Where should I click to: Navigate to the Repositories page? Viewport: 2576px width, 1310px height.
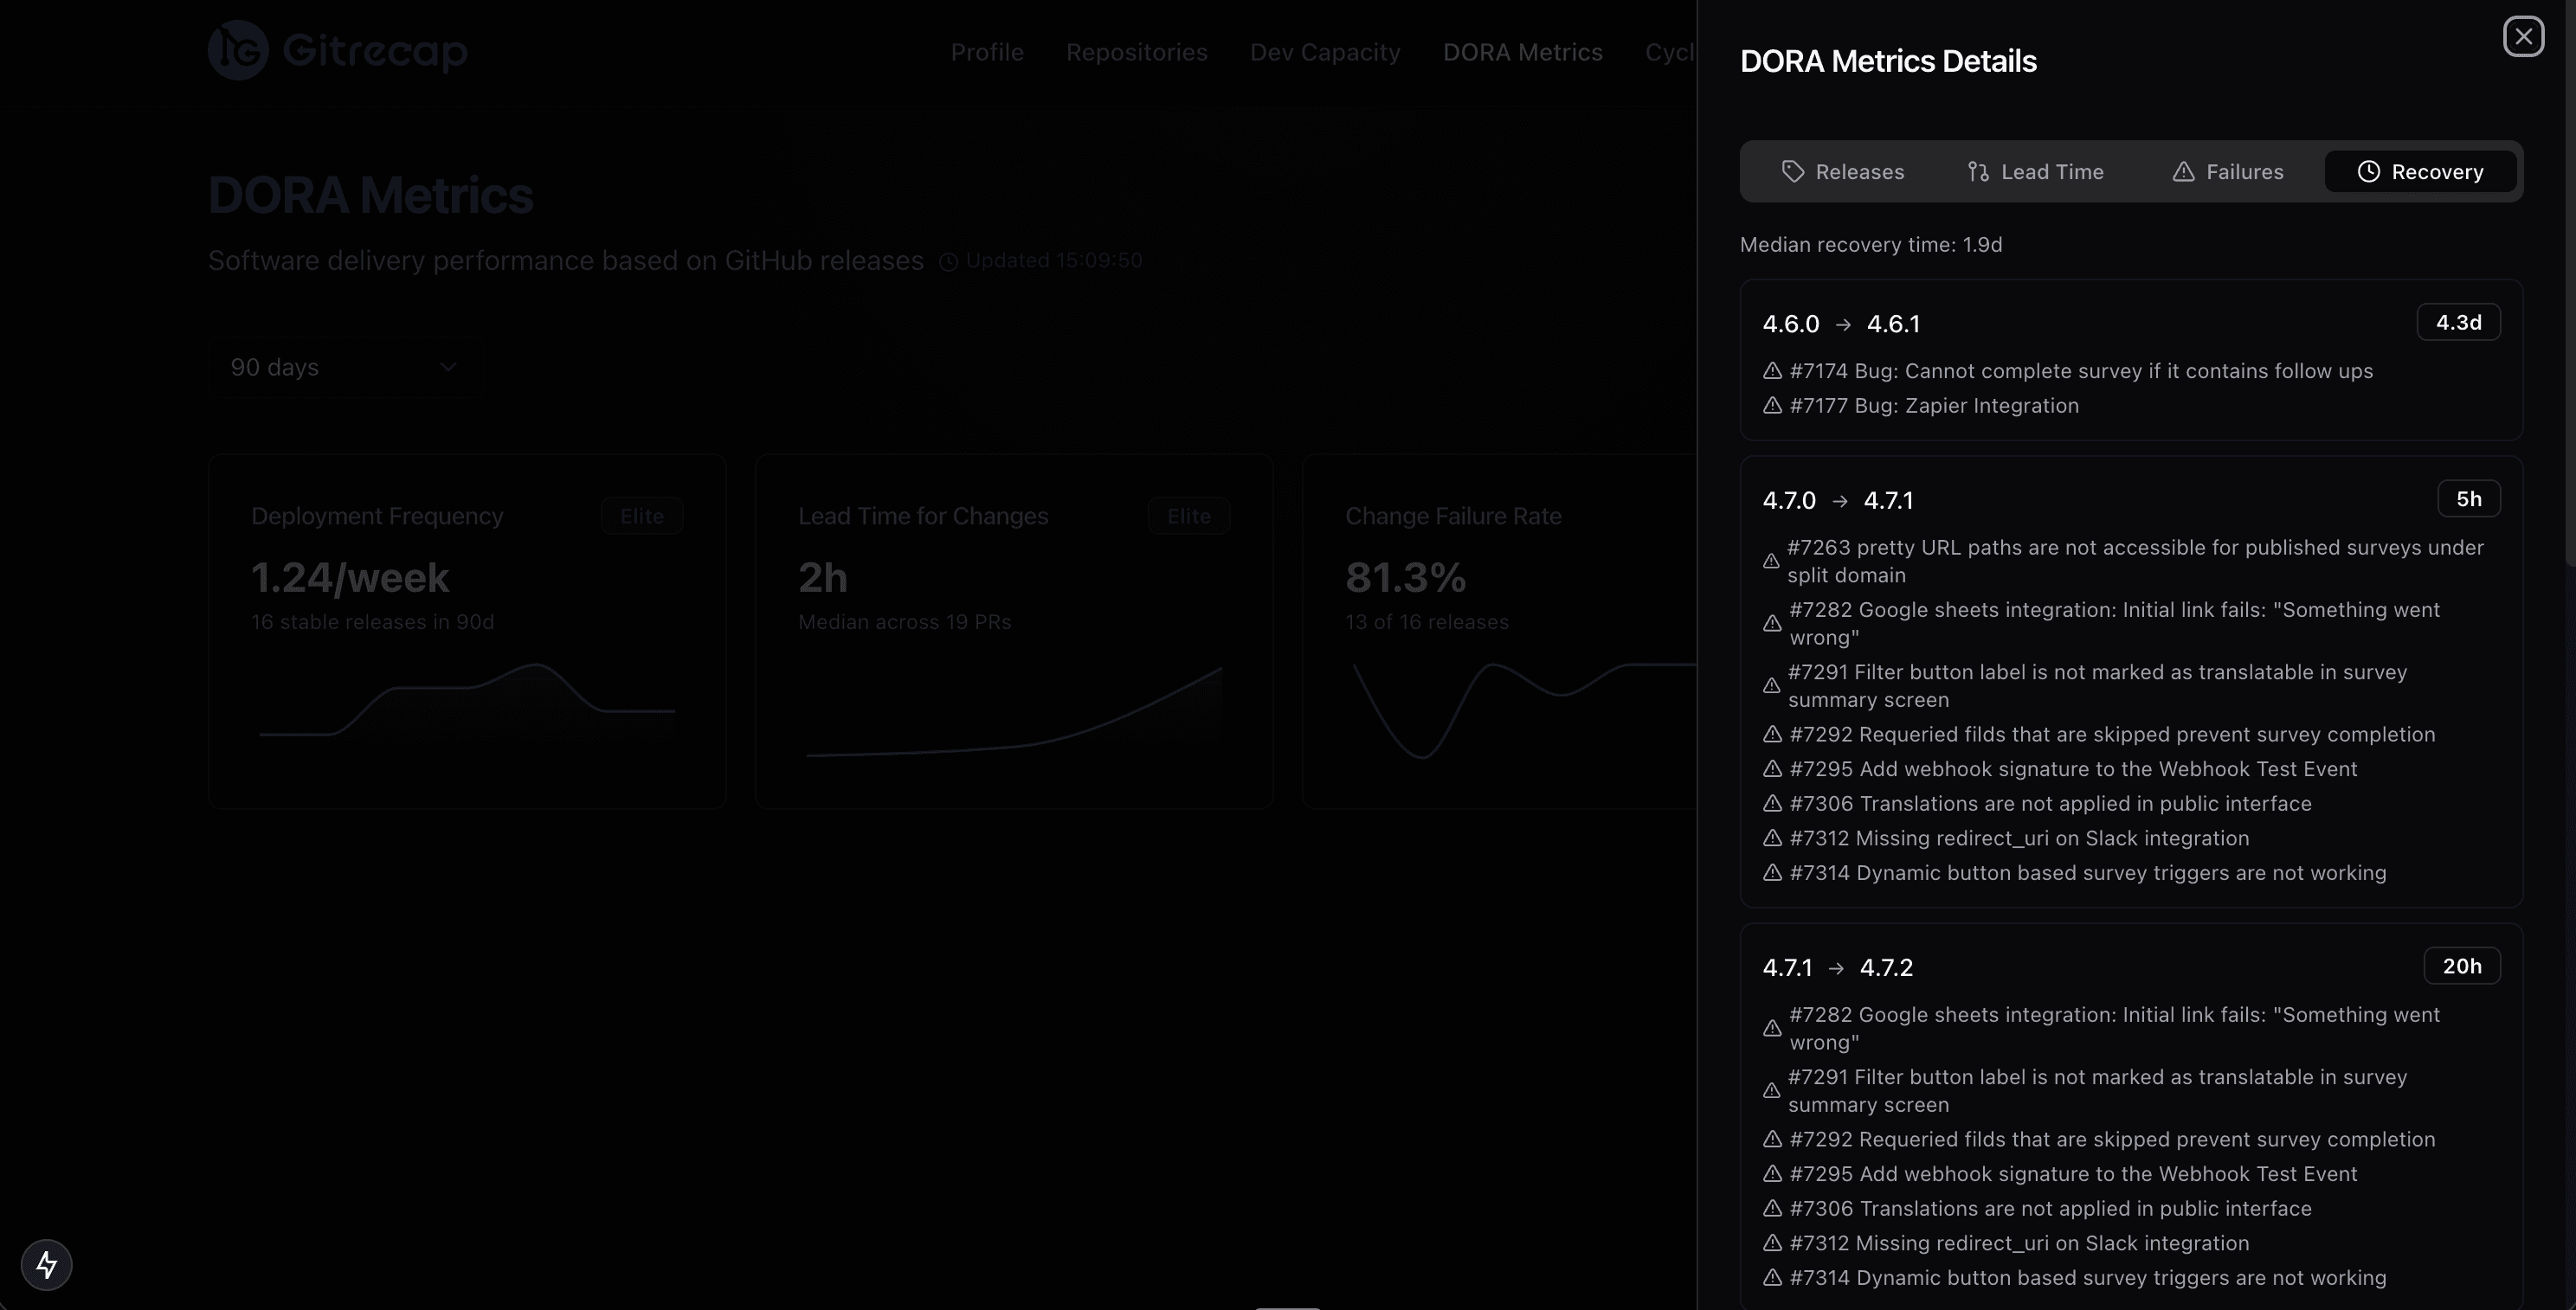pyautogui.click(x=1136, y=52)
